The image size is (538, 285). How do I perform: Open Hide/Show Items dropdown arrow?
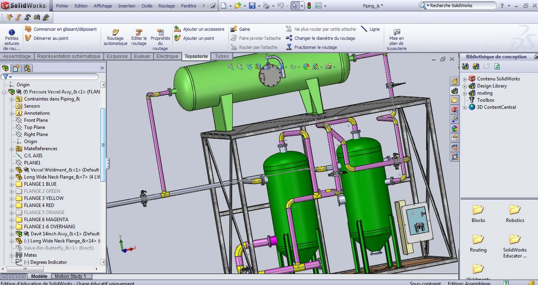299,67
